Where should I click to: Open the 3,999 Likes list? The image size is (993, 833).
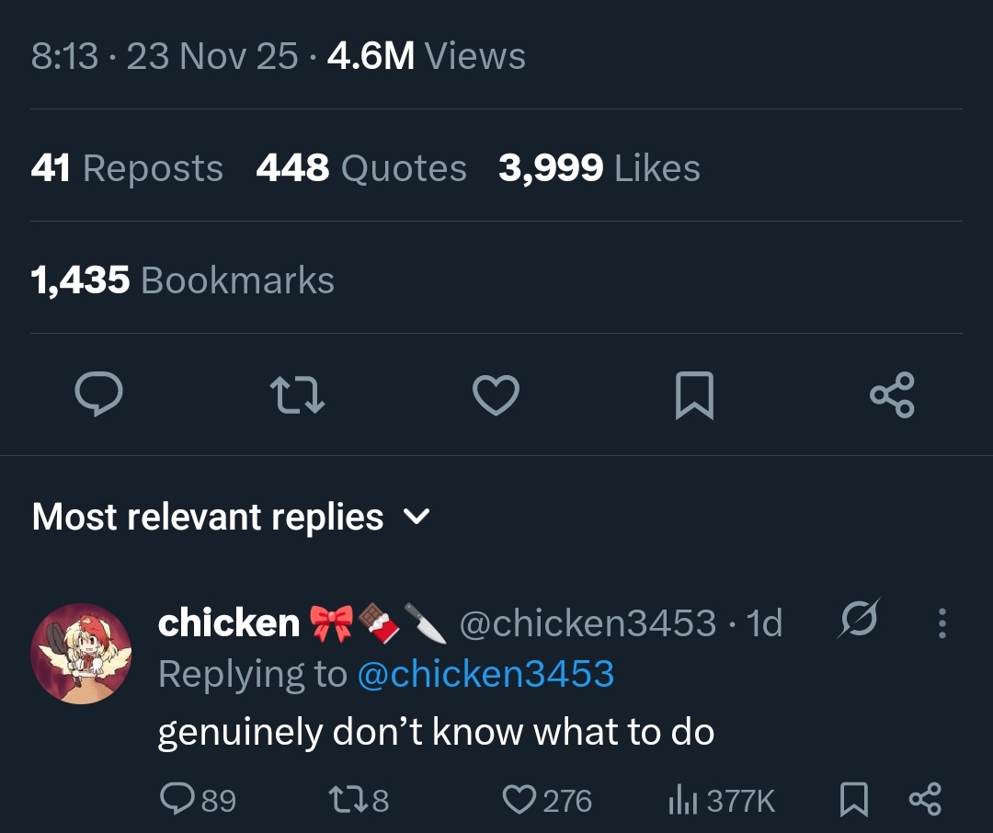(x=599, y=168)
